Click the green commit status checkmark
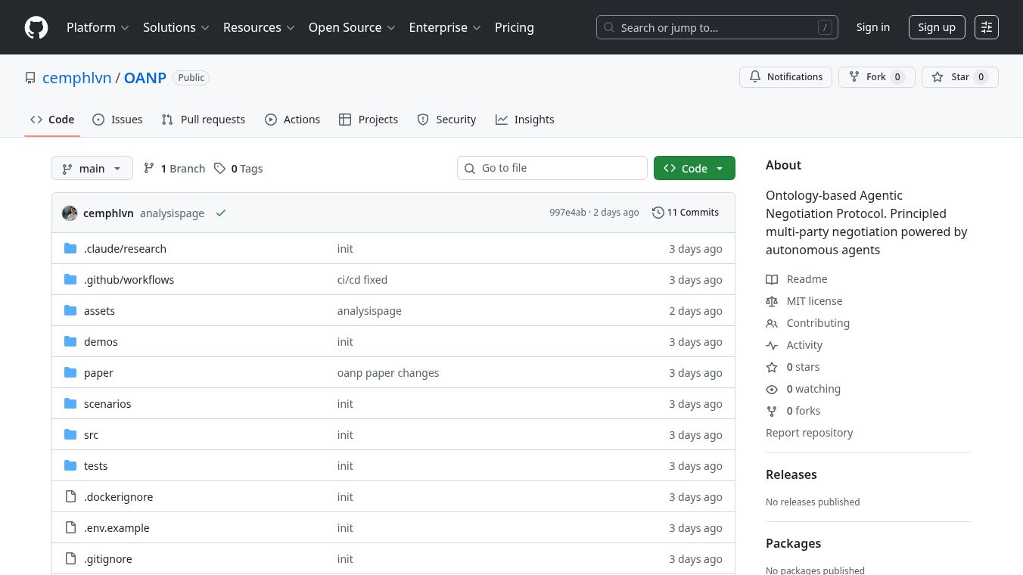Viewport: 1023px width, 575px height. (x=221, y=213)
